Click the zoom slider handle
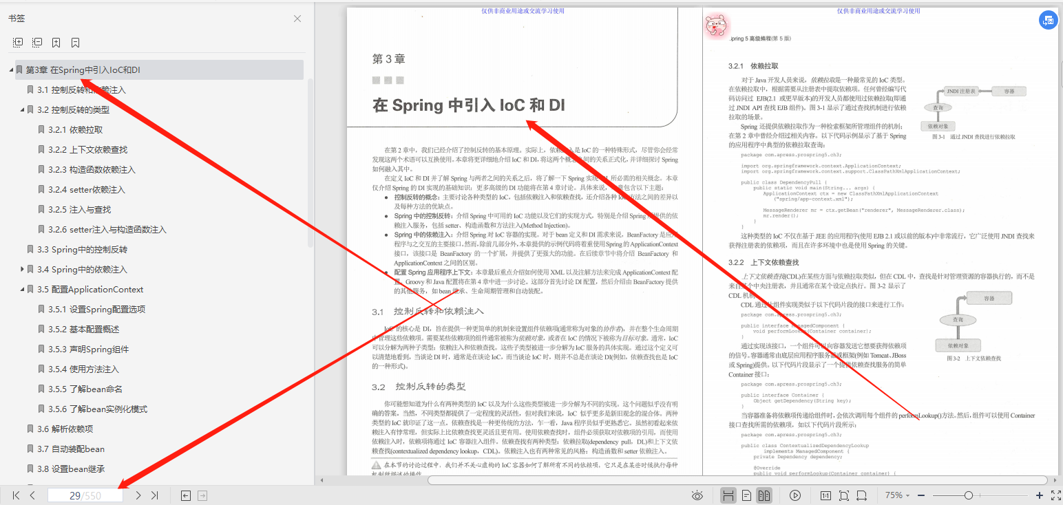The height and width of the screenshot is (505, 1063). (969, 495)
